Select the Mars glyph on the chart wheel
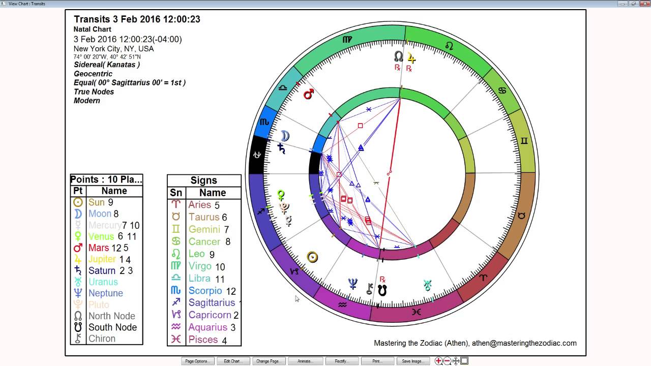651x366 pixels. click(x=308, y=94)
